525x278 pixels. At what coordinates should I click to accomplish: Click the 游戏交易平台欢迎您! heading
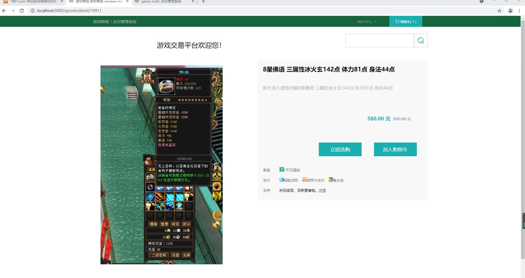click(189, 45)
